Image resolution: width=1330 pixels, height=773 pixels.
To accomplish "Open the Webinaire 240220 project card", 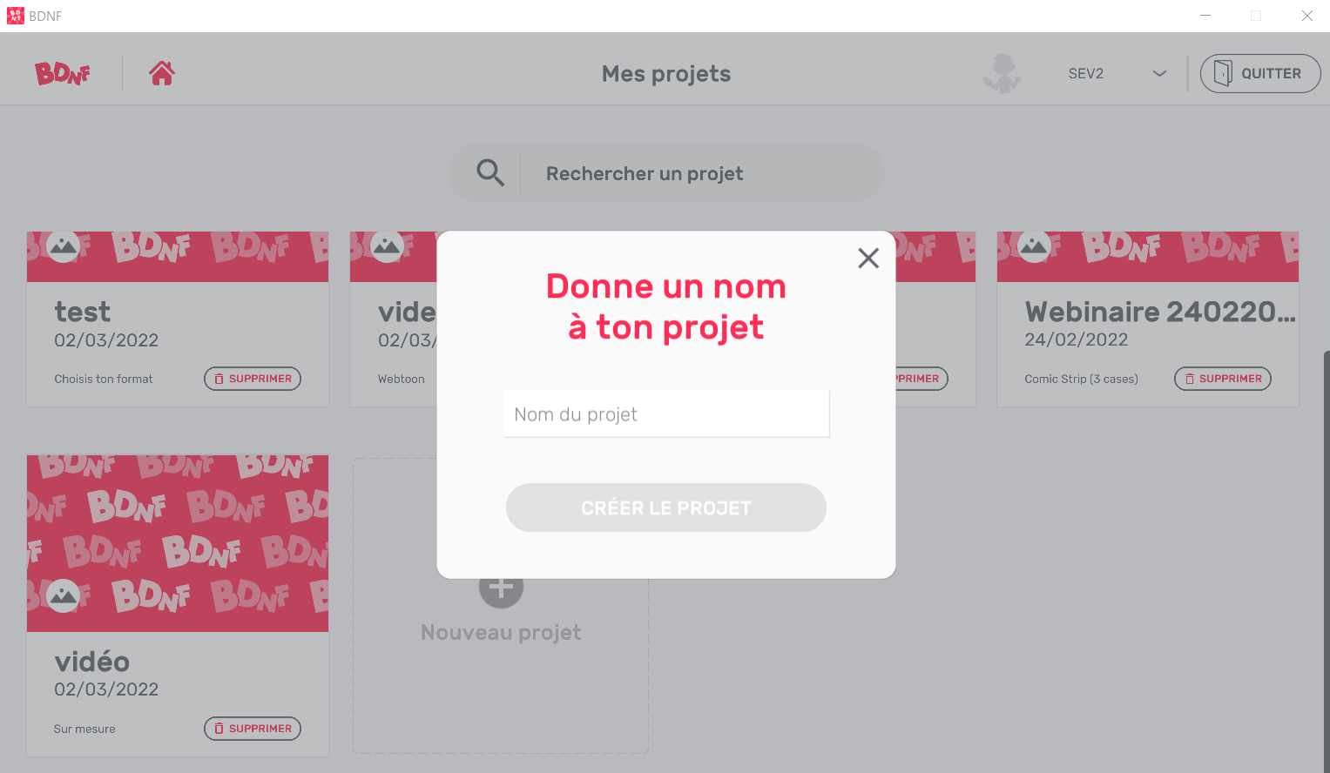I will pyautogui.click(x=1148, y=319).
